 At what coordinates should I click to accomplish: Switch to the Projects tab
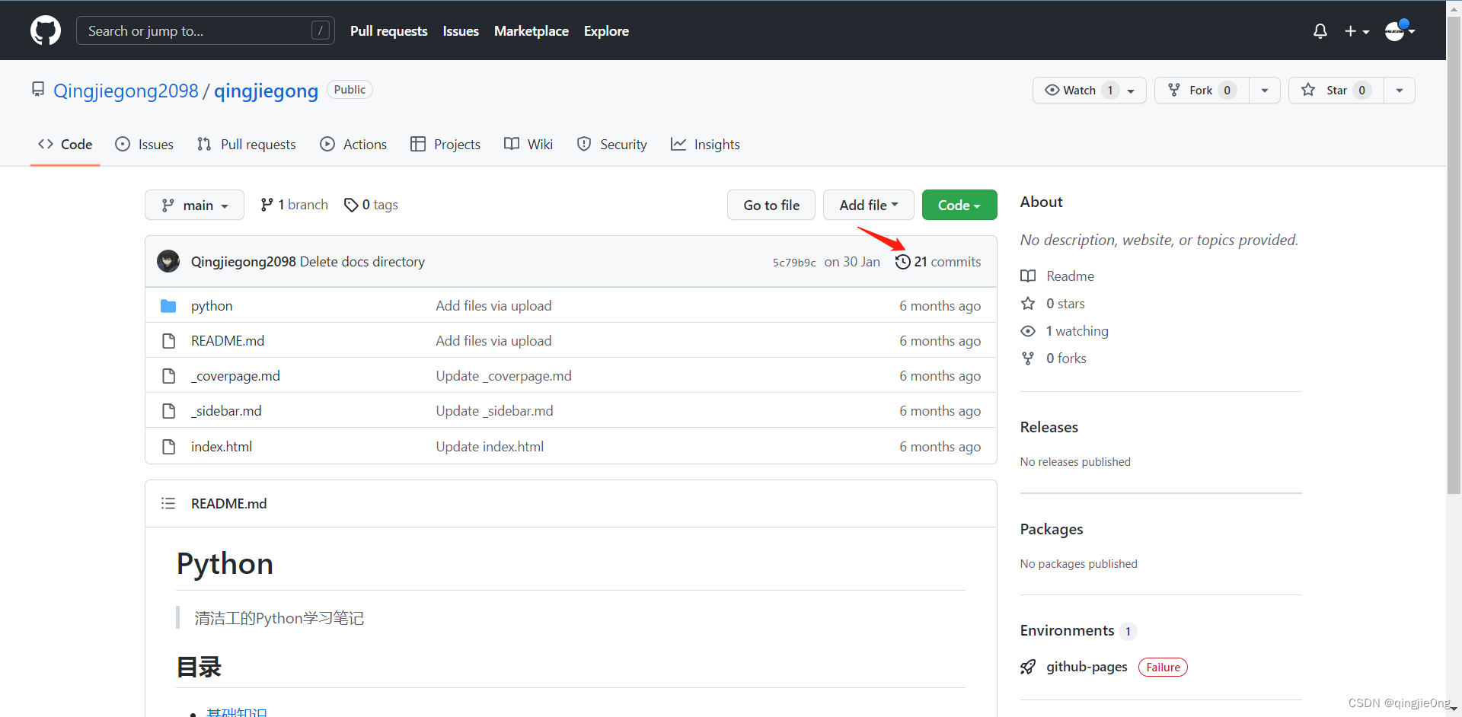(445, 144)
